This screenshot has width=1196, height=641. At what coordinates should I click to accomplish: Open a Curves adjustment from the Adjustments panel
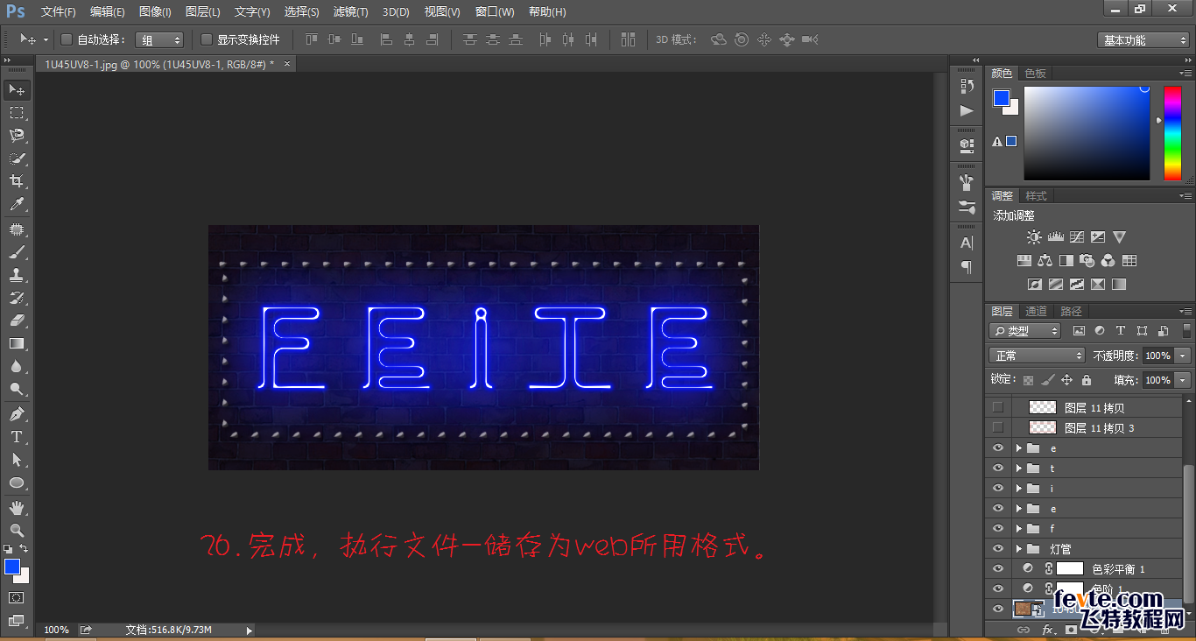(1077, 236)
